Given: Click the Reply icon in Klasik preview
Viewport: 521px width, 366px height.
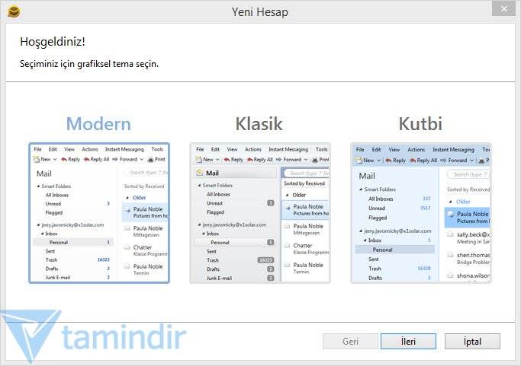Looking at the screenshot, I should tap(226, 160).
